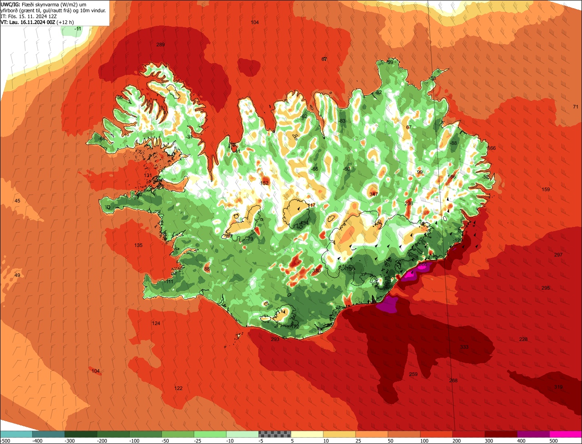Image resolution: width=582 pixels, height=444 pixels.
Task: Click the map value '295'
Action: pos(546,288)
